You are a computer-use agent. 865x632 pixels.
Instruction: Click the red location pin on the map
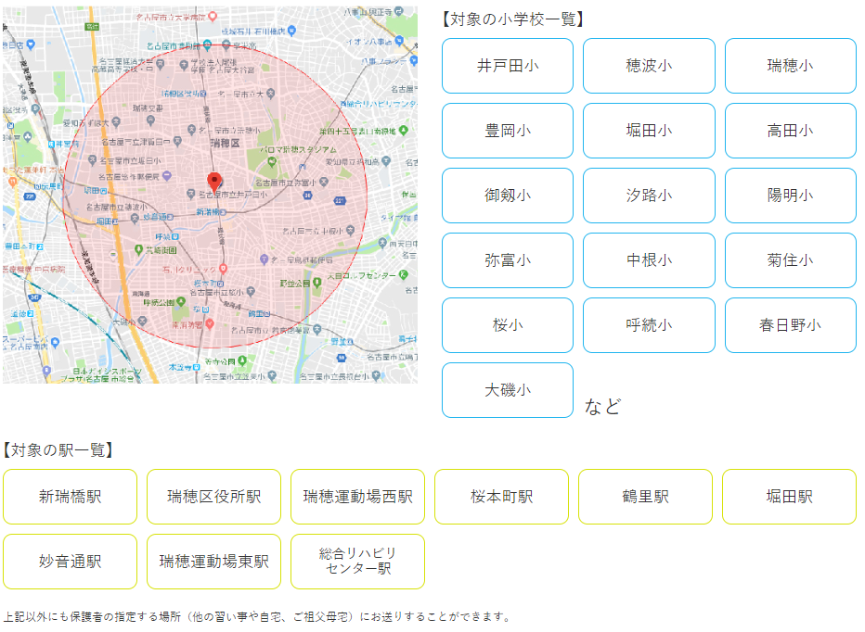click(x=214, y=181)
